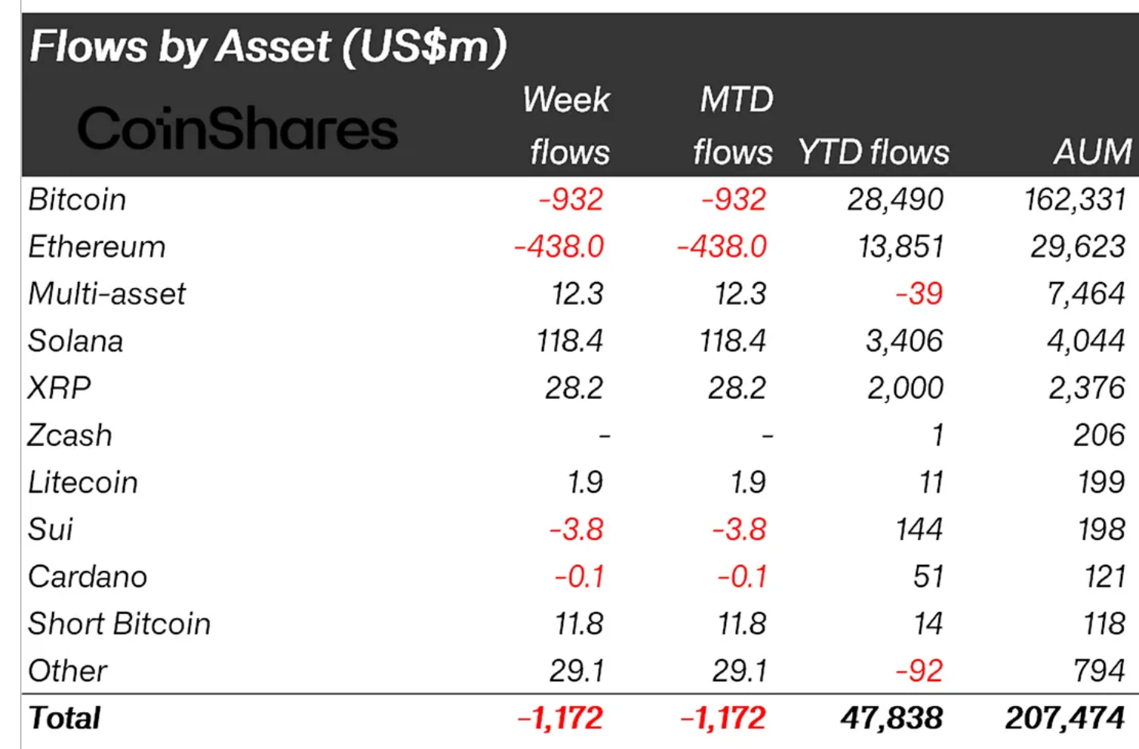Select the Ethereum row label
The image size is (1139, 749).
pos(97,247)
